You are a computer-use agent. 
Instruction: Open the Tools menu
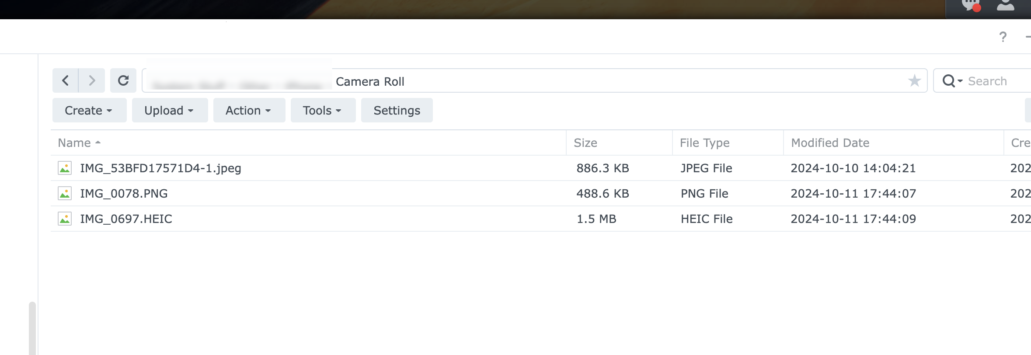[323, 110]
